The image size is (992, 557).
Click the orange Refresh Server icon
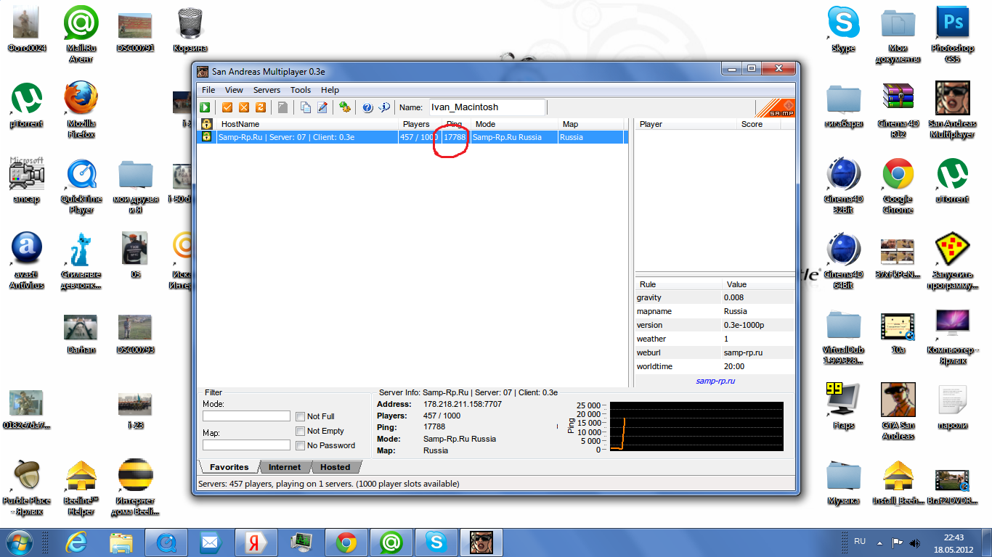(259, 107)
